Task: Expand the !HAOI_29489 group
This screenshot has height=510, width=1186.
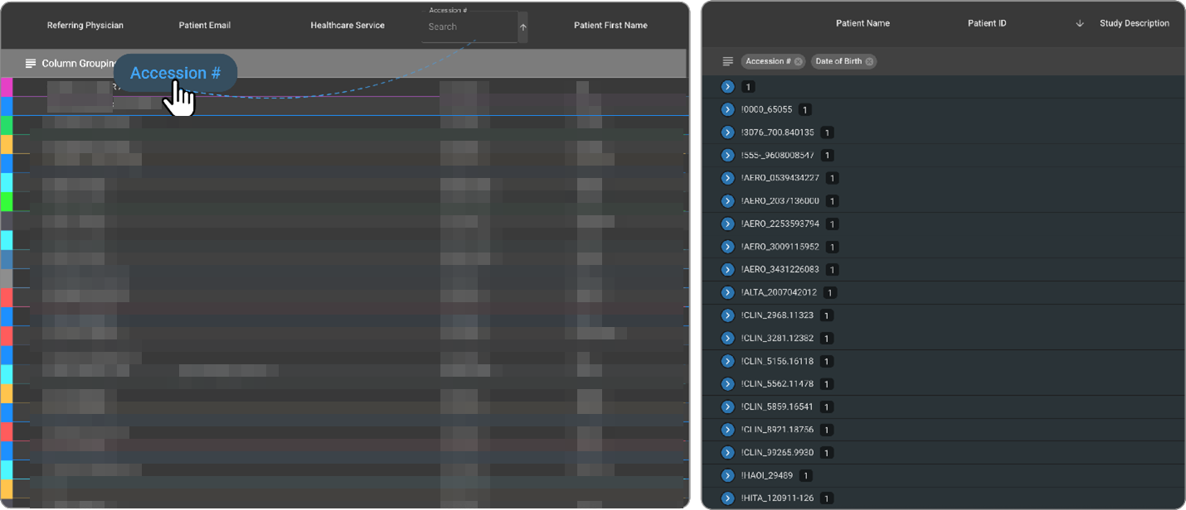Action: [x=727, y=475]
